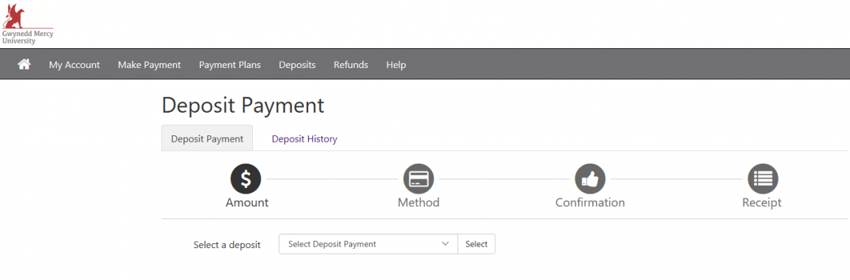Open the Help menu item

(x=396, y=65)
